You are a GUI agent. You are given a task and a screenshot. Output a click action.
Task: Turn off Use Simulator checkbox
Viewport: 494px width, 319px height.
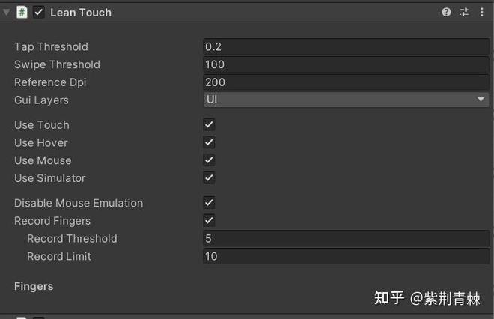[x=209, y=178]
